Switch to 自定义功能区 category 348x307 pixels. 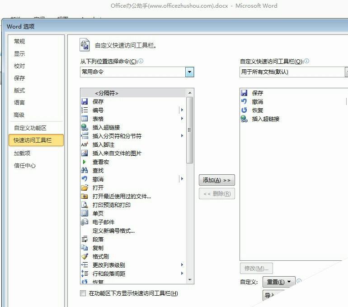pos(30,128)
